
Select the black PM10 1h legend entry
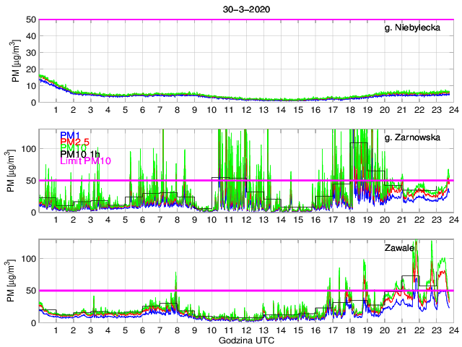79,154
